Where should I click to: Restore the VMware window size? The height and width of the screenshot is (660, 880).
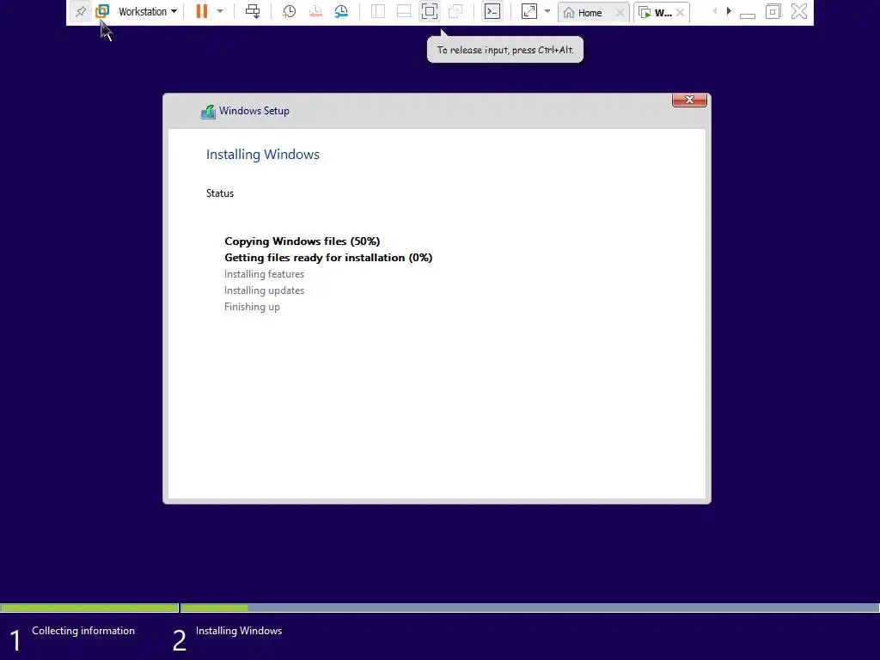[x=773, y=11]
